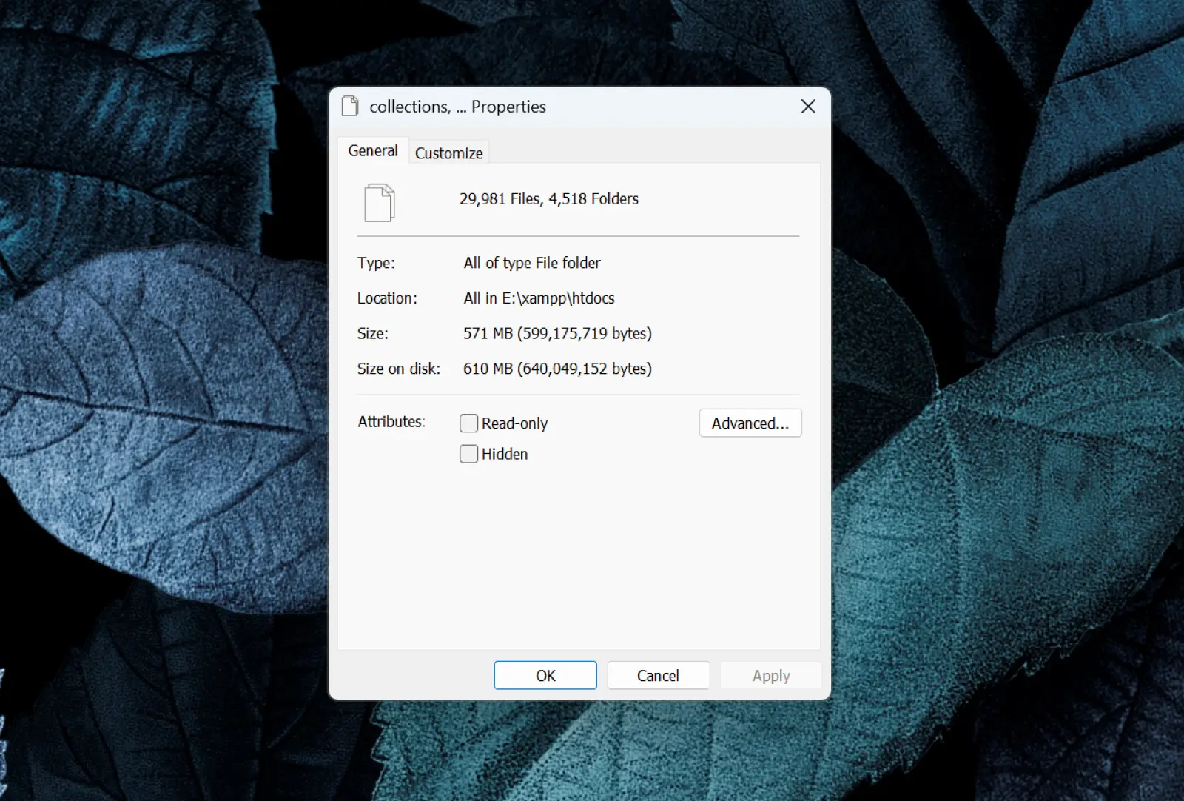This screenshot has width=1184, height=801.
Task: Open the Advanced... attributes dialog
Action: tap(750, 423)
